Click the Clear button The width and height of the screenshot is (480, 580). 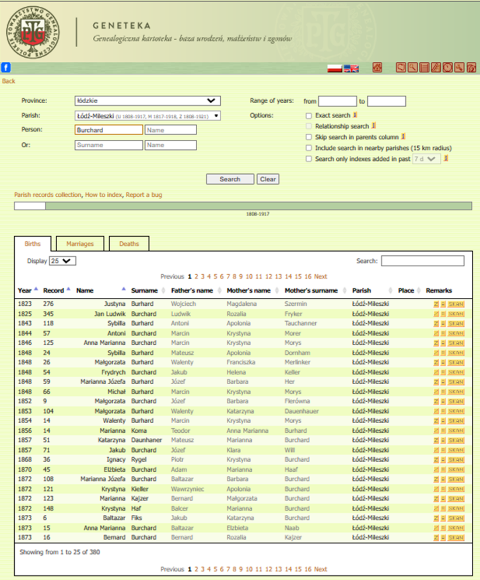pos(268,179)
